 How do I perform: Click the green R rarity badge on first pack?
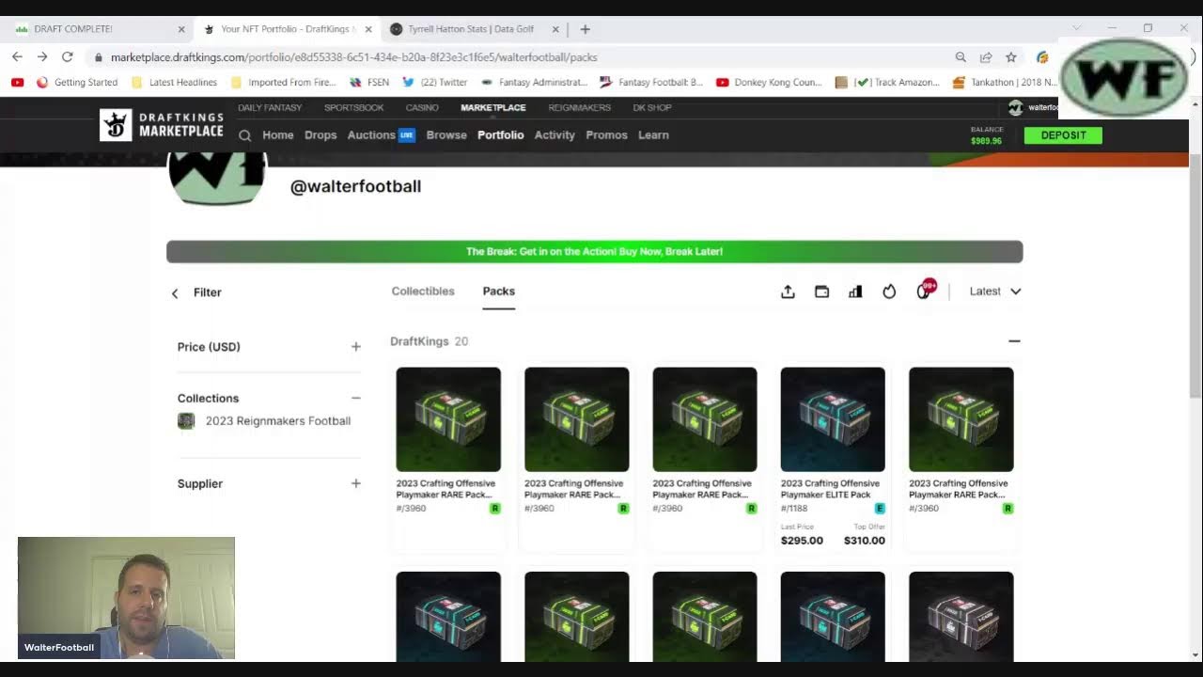(x=495, y=509)
